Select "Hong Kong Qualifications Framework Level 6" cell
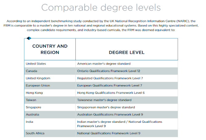 111,93
